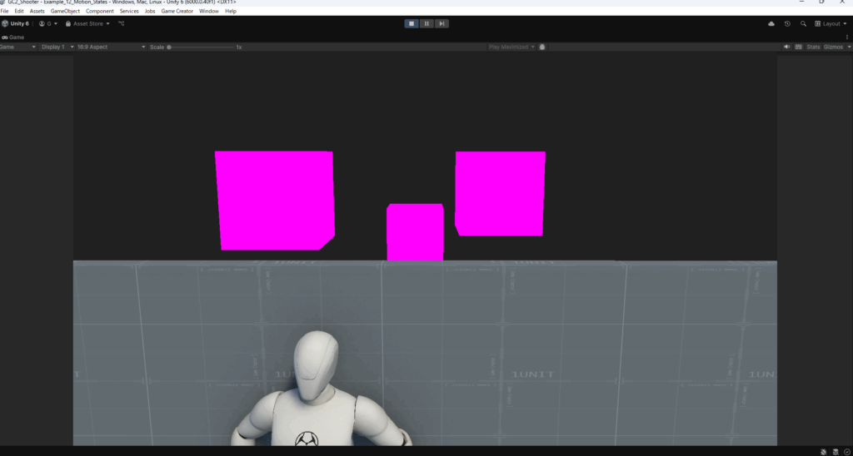Open the Assets menu
Screen dimensions: 853x456
37,11
